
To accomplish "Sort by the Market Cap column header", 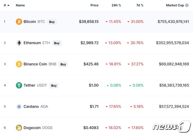I will coord(175,5).
